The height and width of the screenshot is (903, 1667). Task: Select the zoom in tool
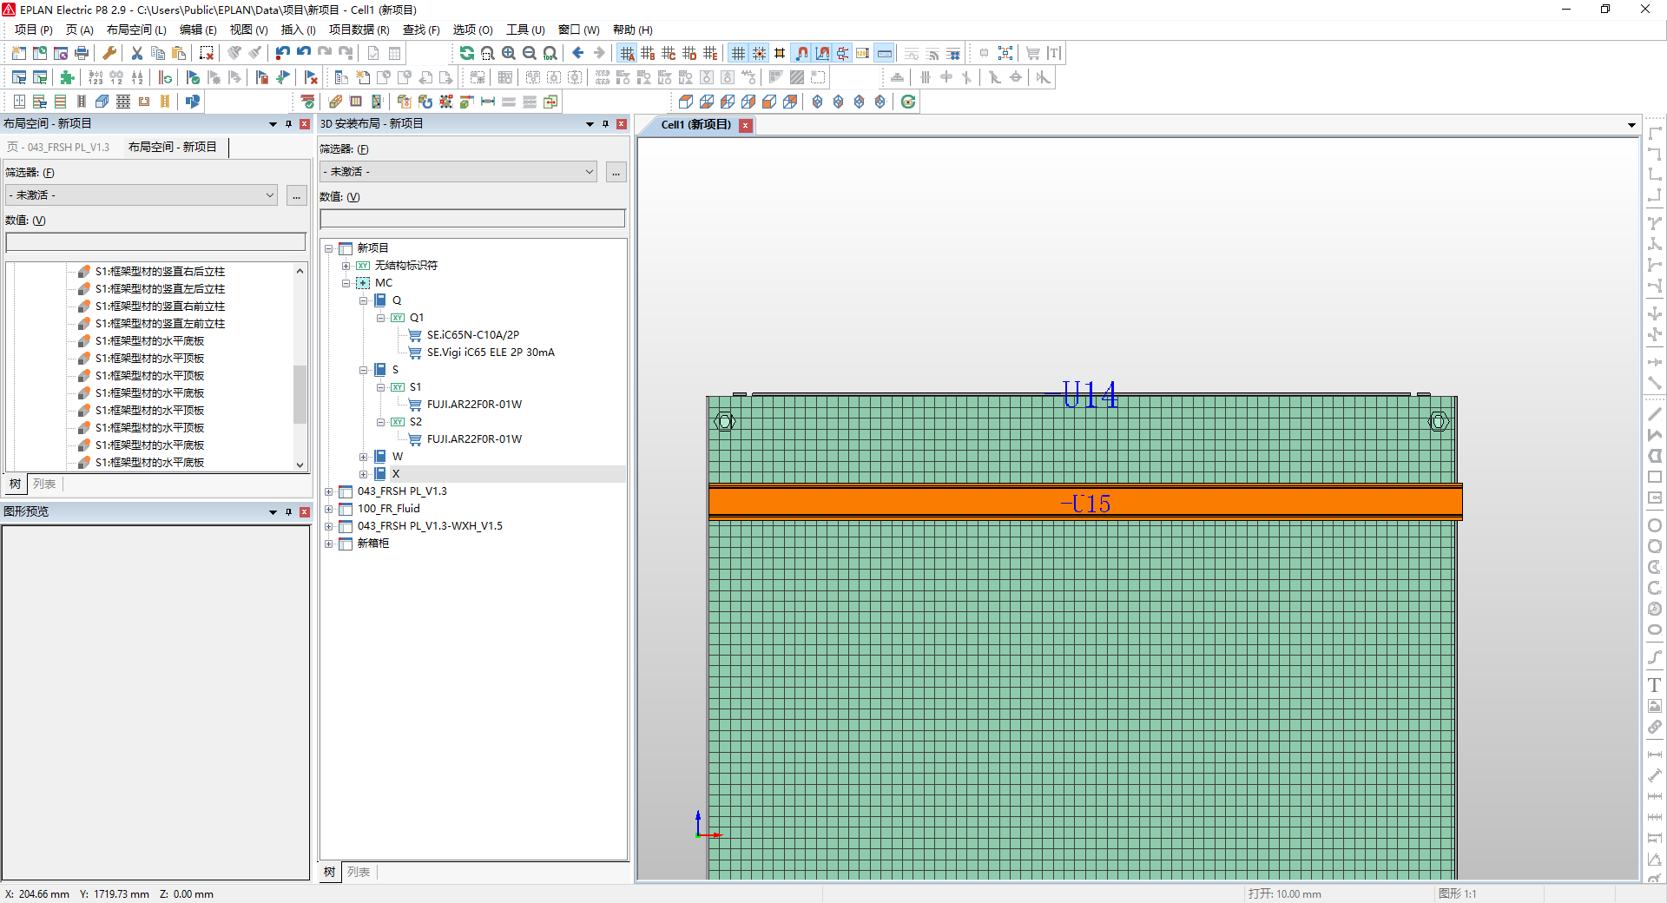509,53
